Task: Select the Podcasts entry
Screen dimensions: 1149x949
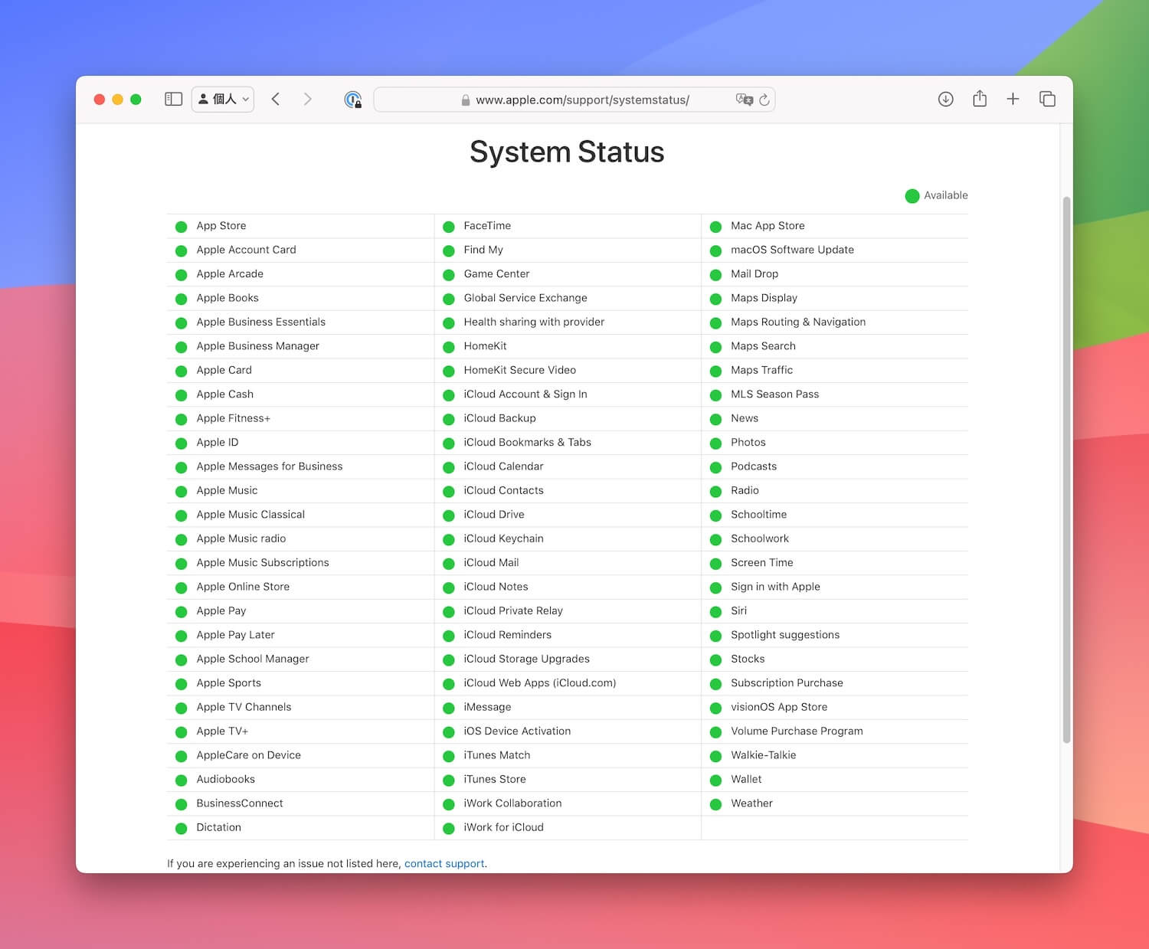Action: point(754,466)
